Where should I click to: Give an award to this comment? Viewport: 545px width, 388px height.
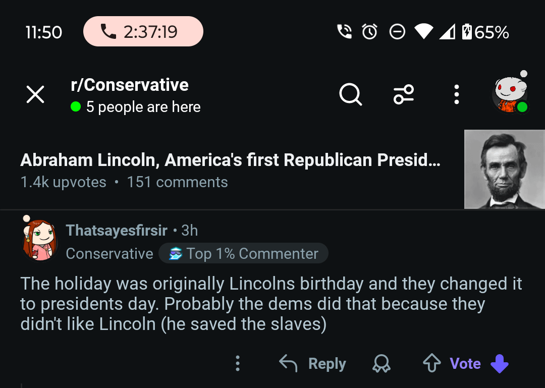[x=381, y=363]
